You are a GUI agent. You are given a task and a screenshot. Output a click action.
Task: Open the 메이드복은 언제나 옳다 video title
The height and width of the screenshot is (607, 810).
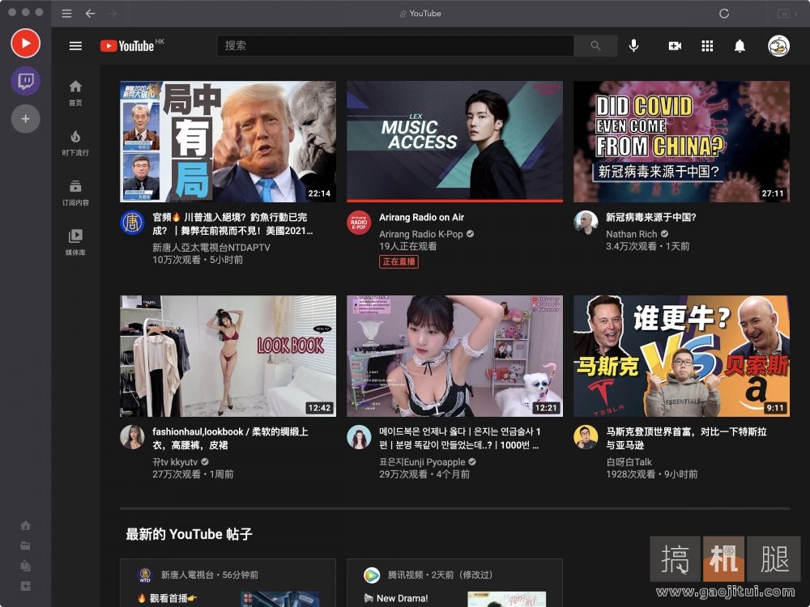pos(460,438)
